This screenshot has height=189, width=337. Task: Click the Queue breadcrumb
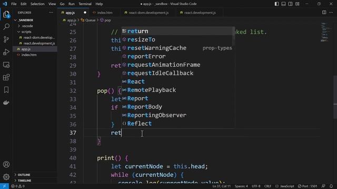pyautogui.click(x=88, y=20)
